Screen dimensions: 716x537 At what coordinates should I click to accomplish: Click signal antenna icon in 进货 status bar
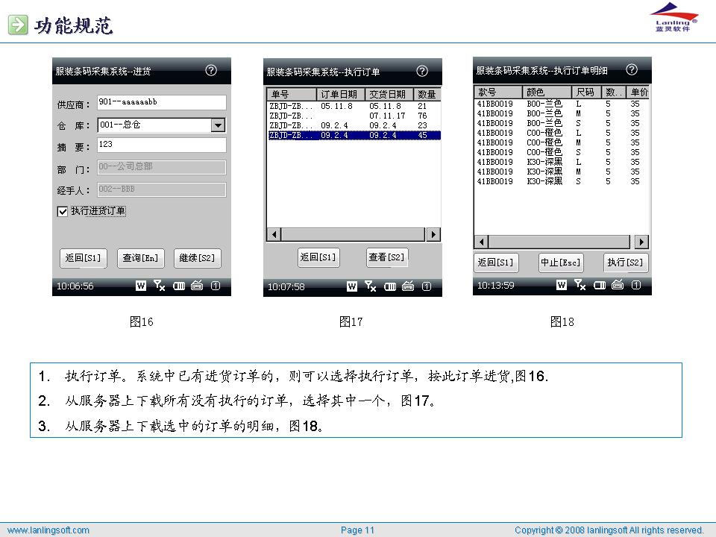(159, 286)
